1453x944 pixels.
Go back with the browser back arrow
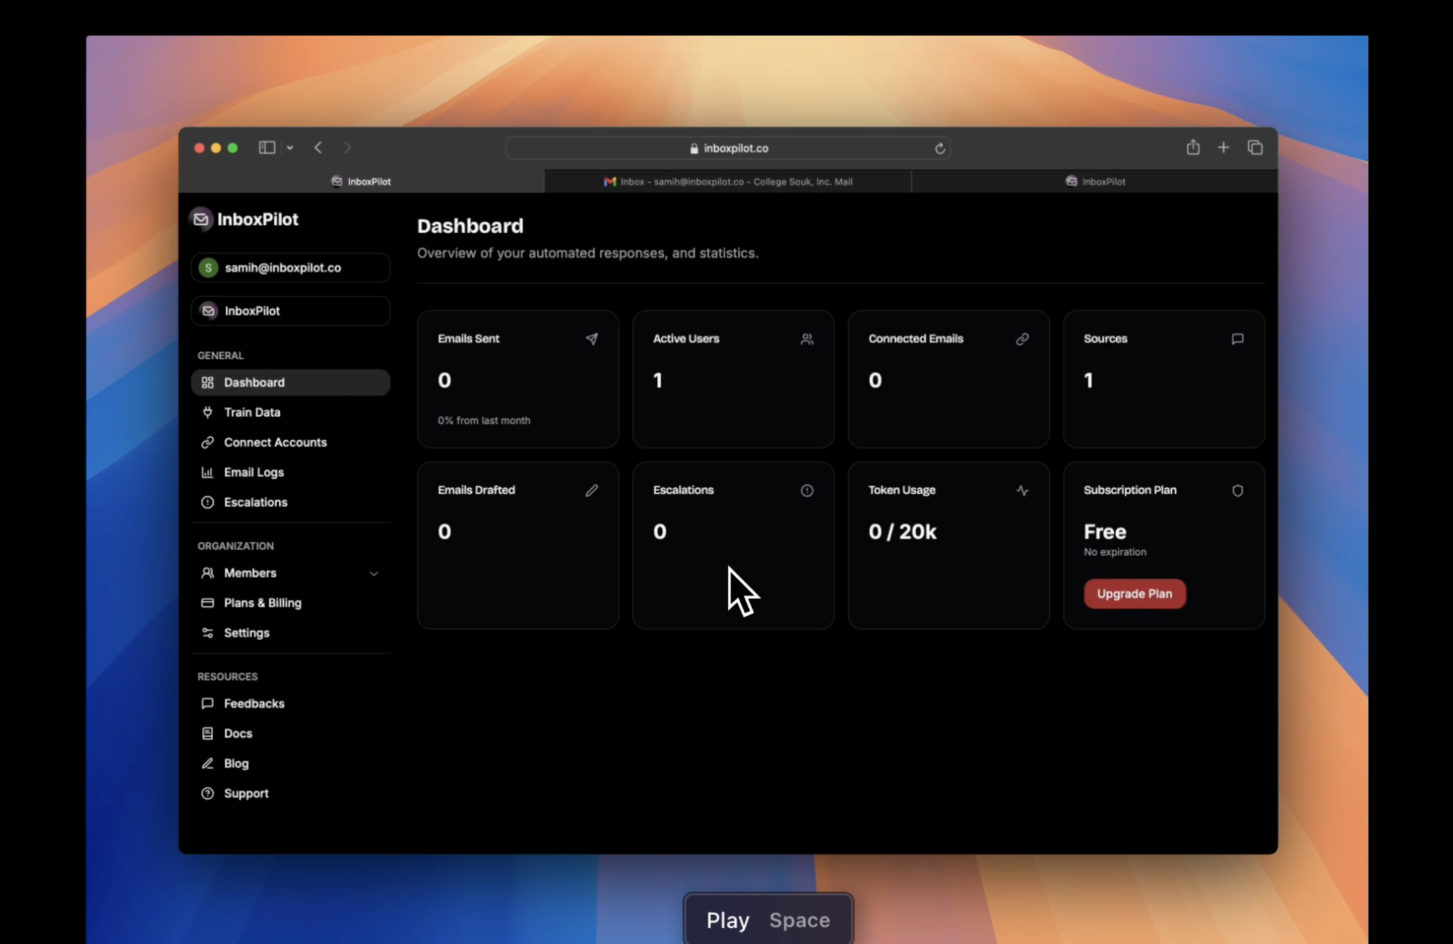pos(318,148)
